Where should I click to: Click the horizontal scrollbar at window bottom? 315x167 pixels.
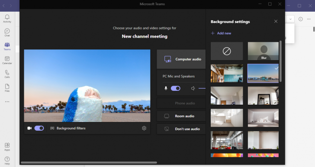89,162
